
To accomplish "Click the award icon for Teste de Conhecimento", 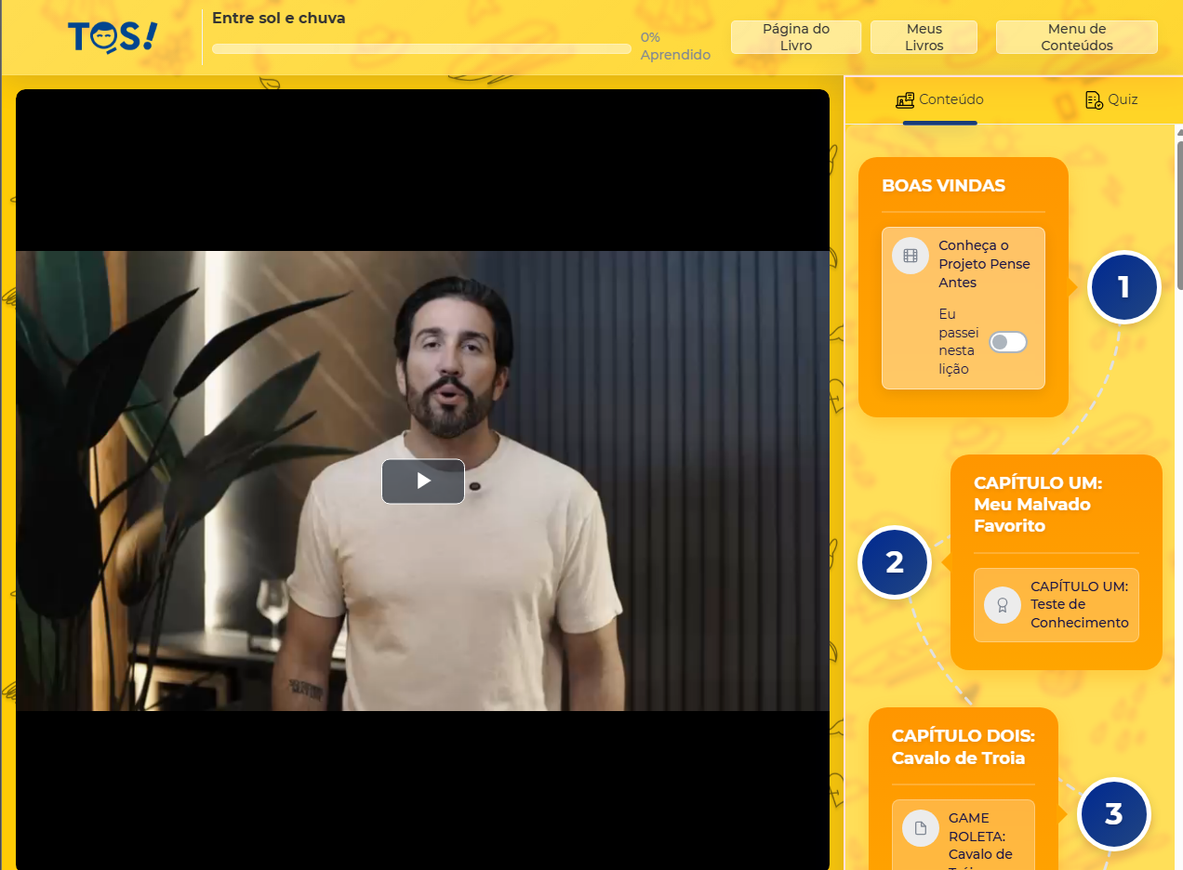I will (1003, 605).
